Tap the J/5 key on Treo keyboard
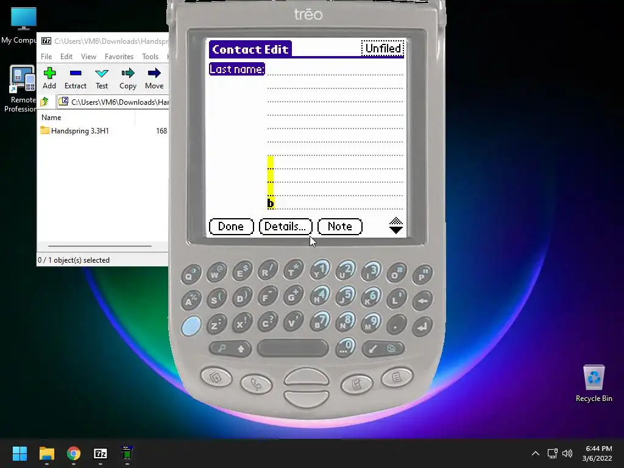The width and height of the screenshot is (624, 468). point(345,296)
